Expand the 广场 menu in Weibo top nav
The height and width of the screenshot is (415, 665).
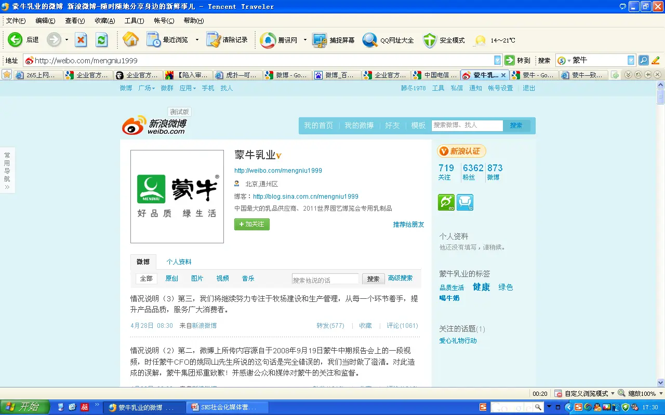pyautogui.click(x=147, y=88)
